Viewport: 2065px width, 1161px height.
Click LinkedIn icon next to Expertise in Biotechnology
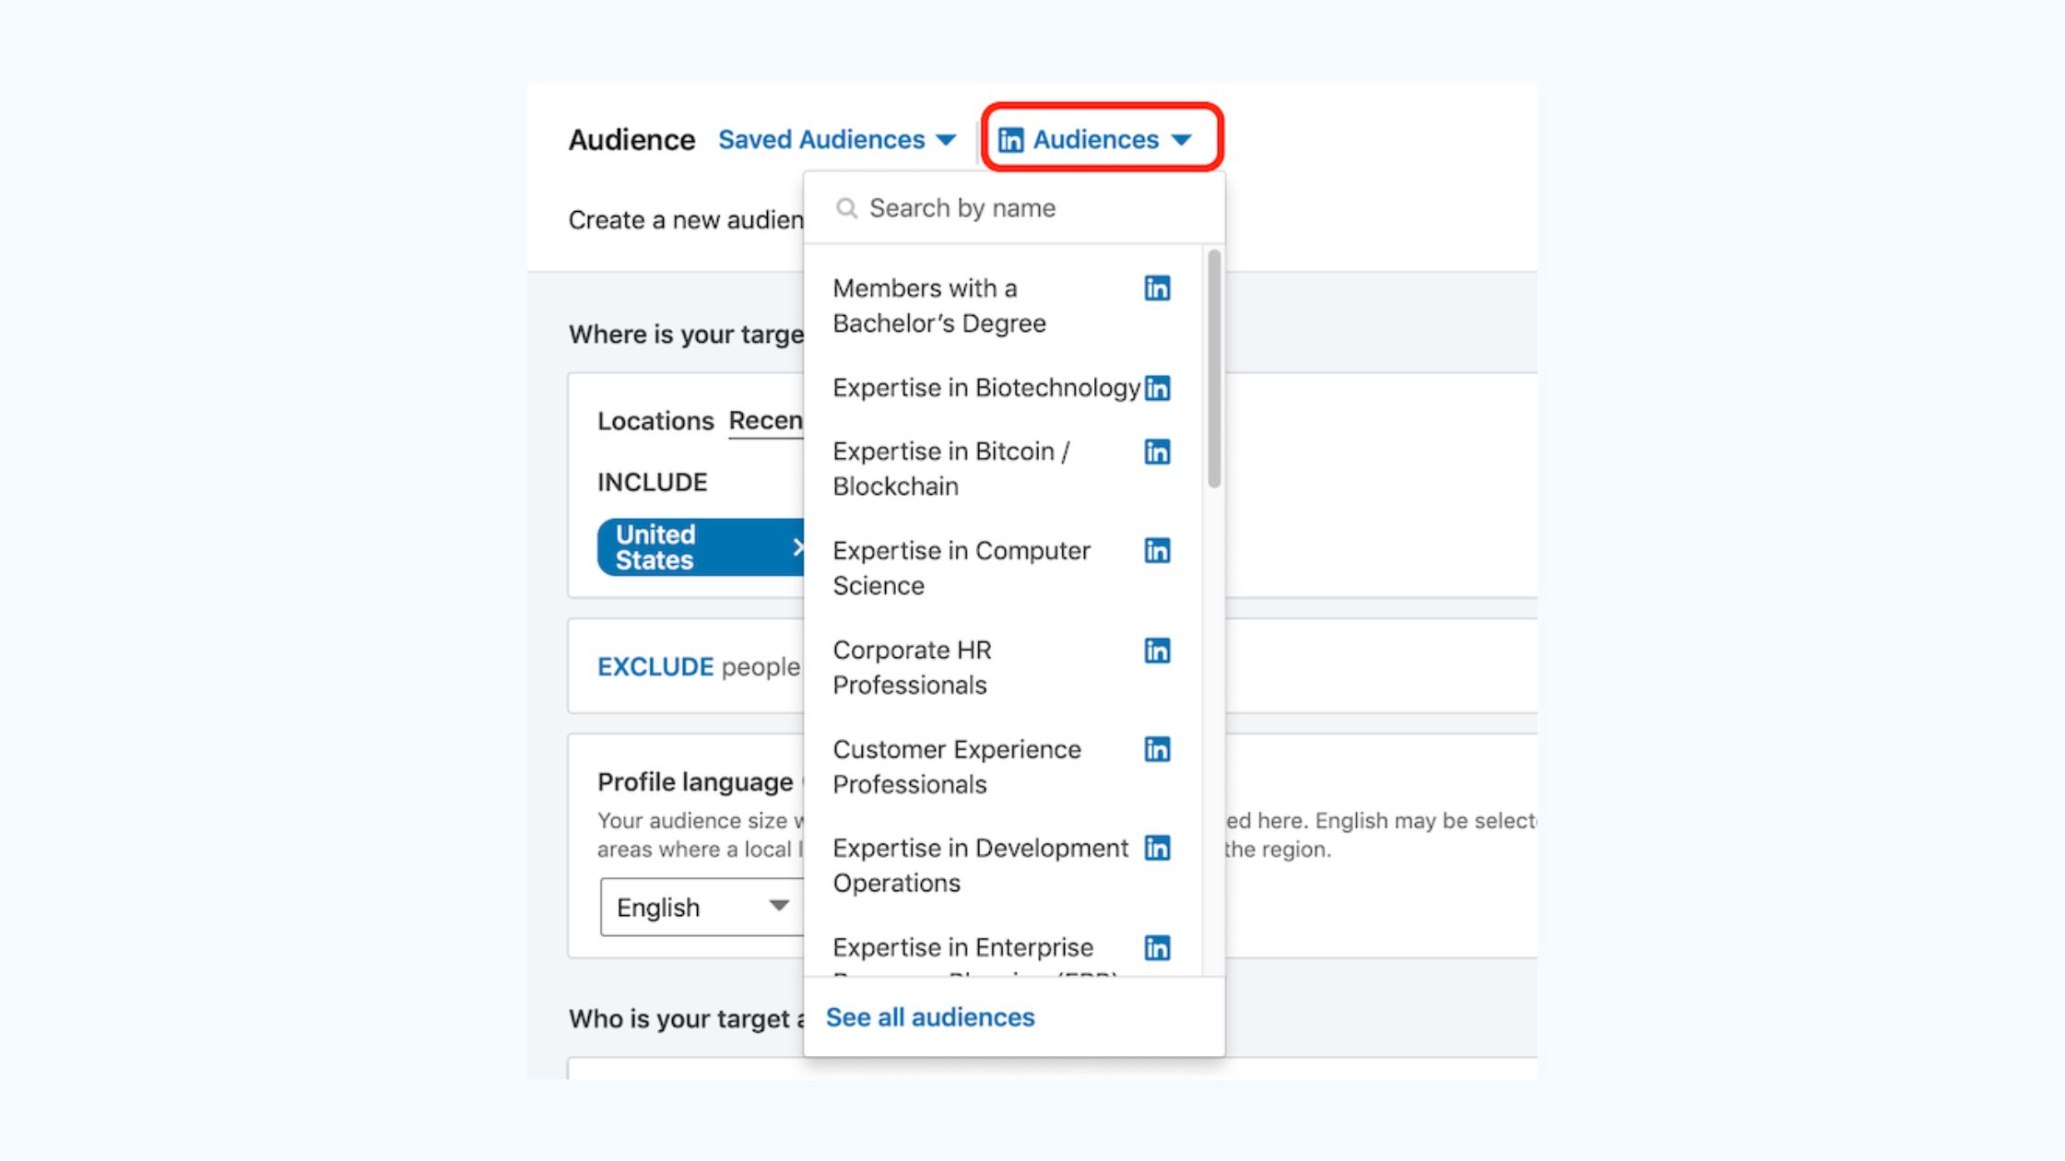[1157, 388]
